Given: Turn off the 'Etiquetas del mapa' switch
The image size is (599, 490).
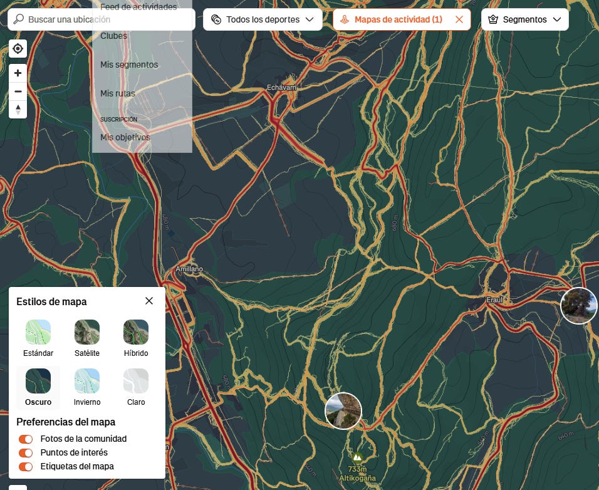Looking at the screenshot, I should click(26, 467).
